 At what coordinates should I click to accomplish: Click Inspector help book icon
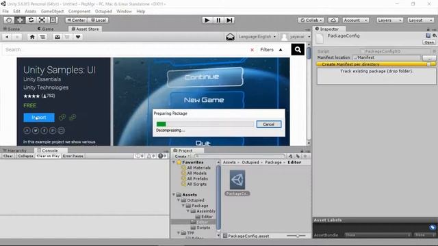(428, 36)
